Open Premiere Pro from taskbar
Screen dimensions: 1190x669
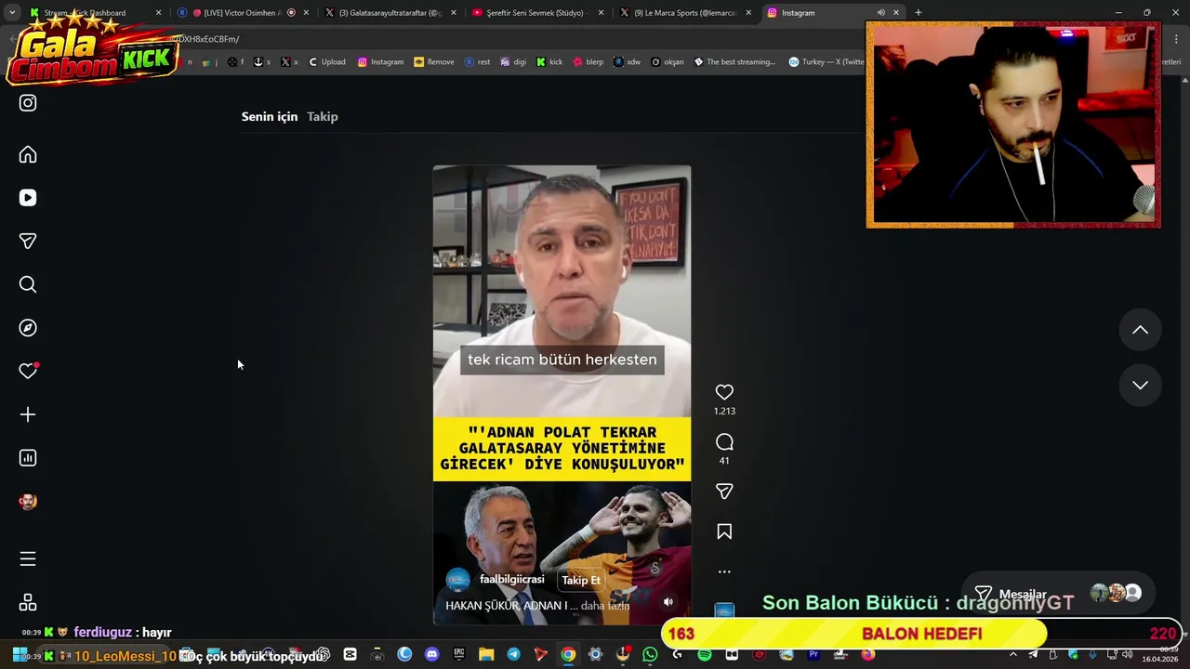[813, 654]
